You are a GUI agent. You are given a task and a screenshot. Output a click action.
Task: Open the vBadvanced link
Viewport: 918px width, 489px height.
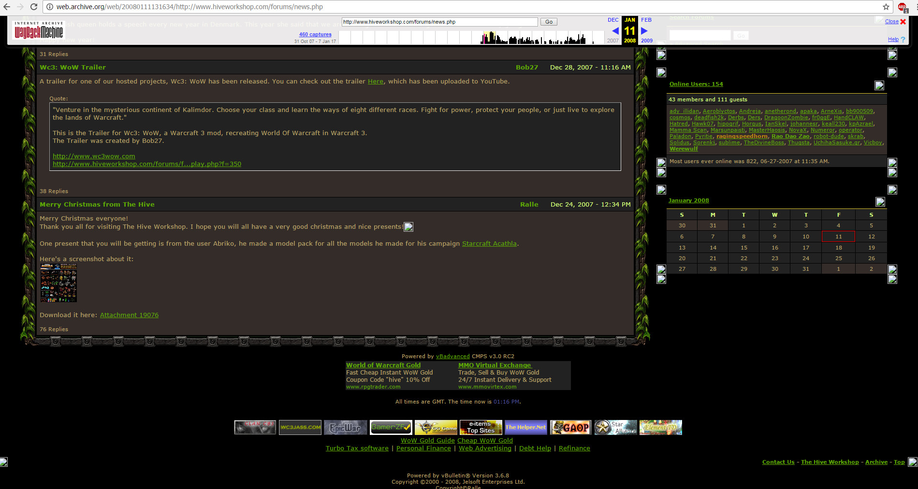point(452,357)
